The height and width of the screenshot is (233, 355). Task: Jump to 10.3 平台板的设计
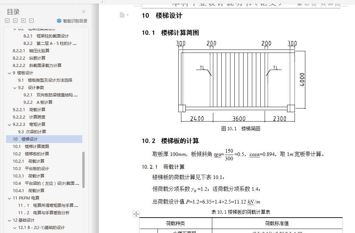coord(31,169)
